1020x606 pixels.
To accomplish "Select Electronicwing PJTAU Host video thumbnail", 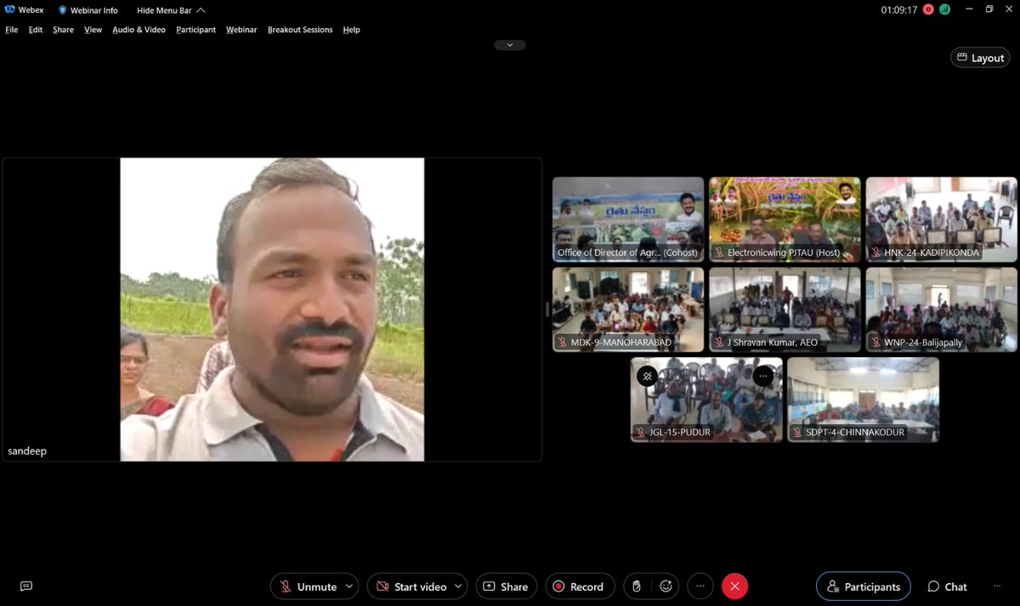I will coord(785,218).
